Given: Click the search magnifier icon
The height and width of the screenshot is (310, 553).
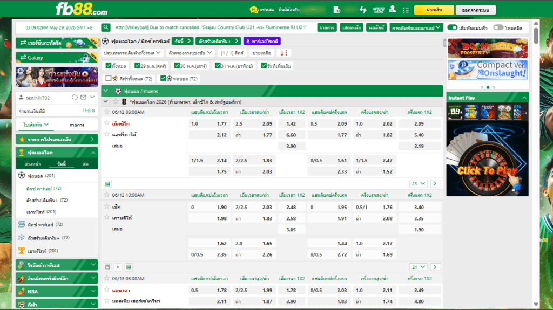Looking at the screenshot, I should click(105, 27).
